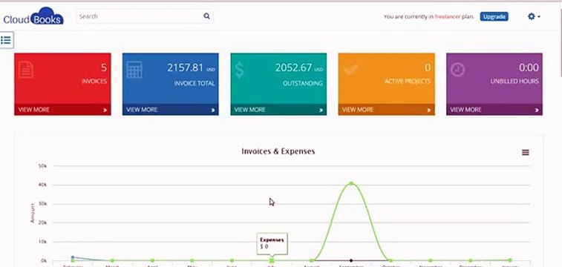Open the chart hamburger export menu
Viewport: 562px width, 267px height.
[x=526, y=153]
